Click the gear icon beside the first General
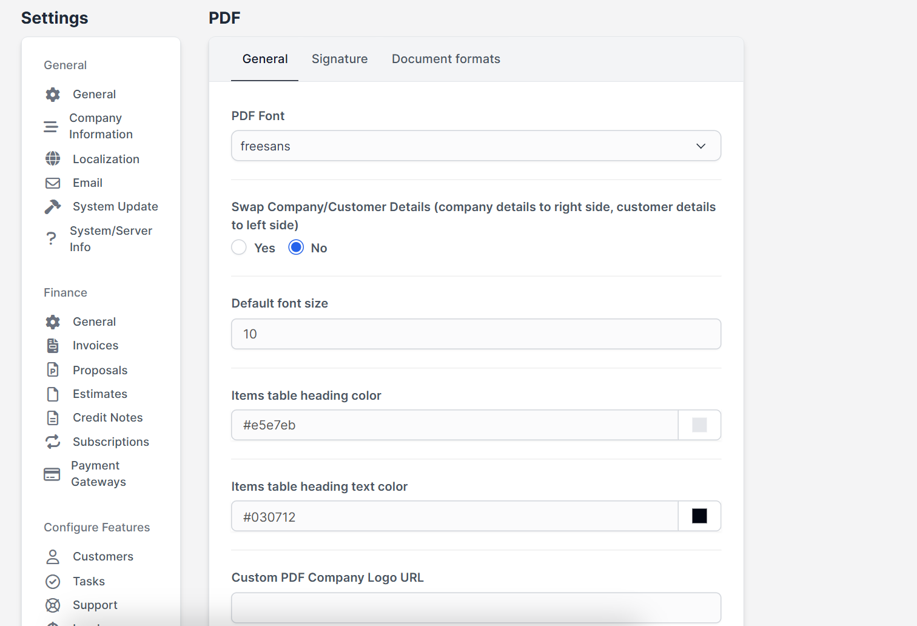Image resolution: width=917 pixels, height=626 pixels. coord(53,94)
